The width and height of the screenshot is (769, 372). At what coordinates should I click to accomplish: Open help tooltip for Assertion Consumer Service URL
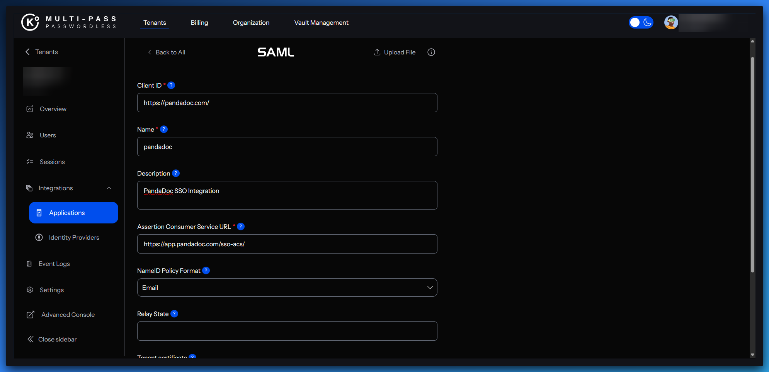pyautogui.click(x=241, y=227)
